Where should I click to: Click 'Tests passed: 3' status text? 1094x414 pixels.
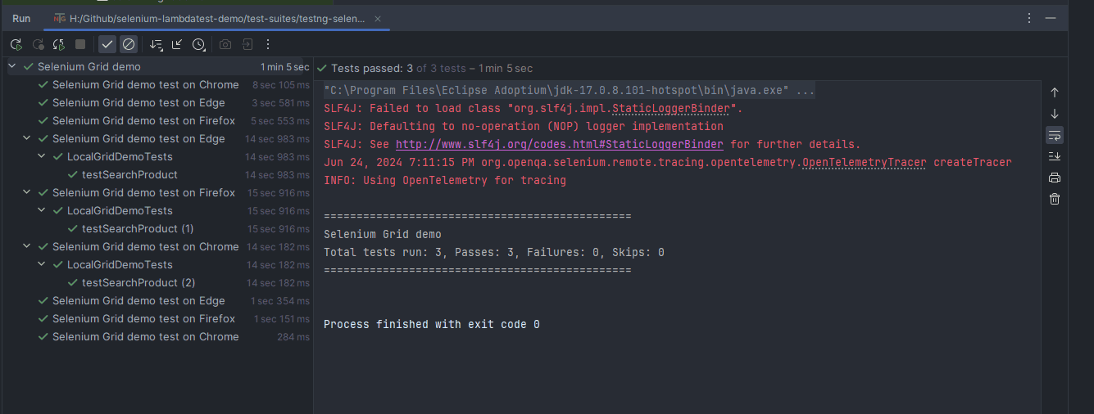372,69
